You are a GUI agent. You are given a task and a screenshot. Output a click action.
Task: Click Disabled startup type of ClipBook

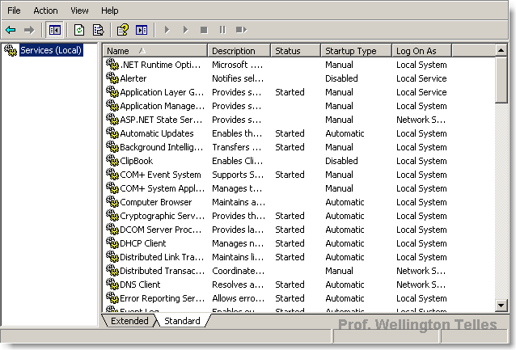pos(341,161)
